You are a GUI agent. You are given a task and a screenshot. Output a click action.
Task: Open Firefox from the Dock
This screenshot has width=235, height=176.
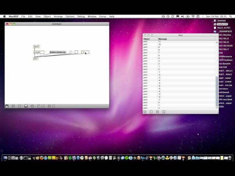click(x=41, y=158)
